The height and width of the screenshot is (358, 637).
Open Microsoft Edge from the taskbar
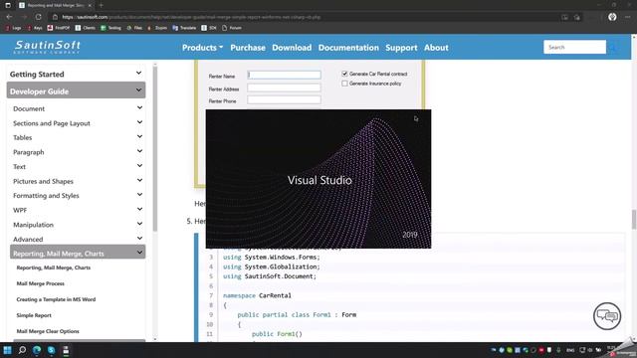point(37,350)
